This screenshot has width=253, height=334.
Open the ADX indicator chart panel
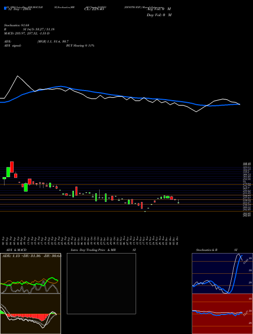pyautogui.click(x=30, y=273)
